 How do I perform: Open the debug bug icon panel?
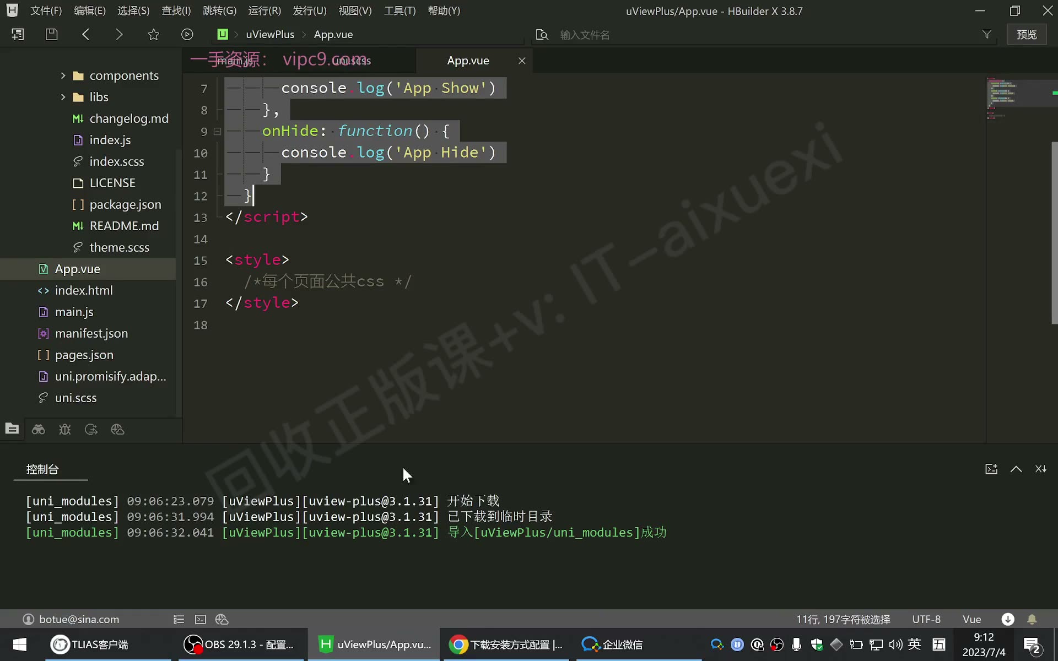coord(65,430)
